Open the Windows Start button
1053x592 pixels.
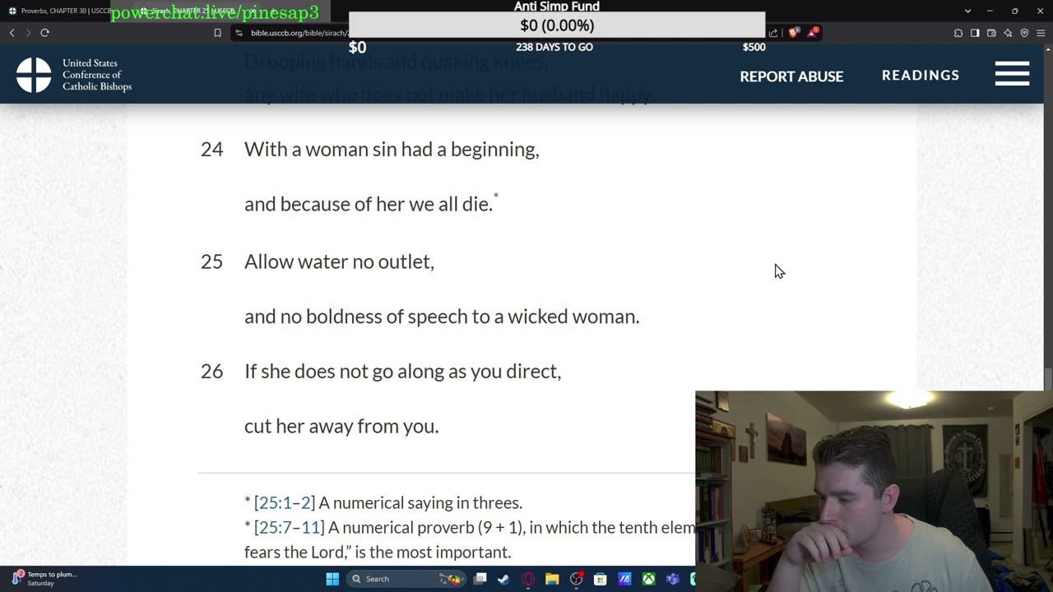332,579
